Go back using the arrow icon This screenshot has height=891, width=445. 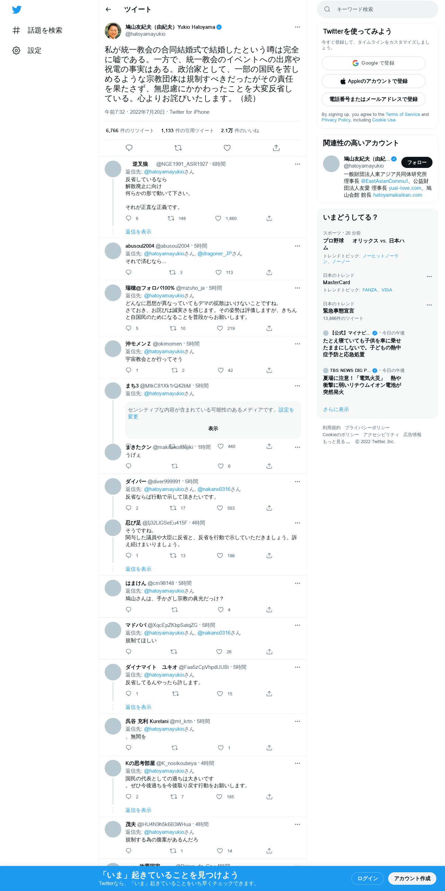[x=108, y=9]
